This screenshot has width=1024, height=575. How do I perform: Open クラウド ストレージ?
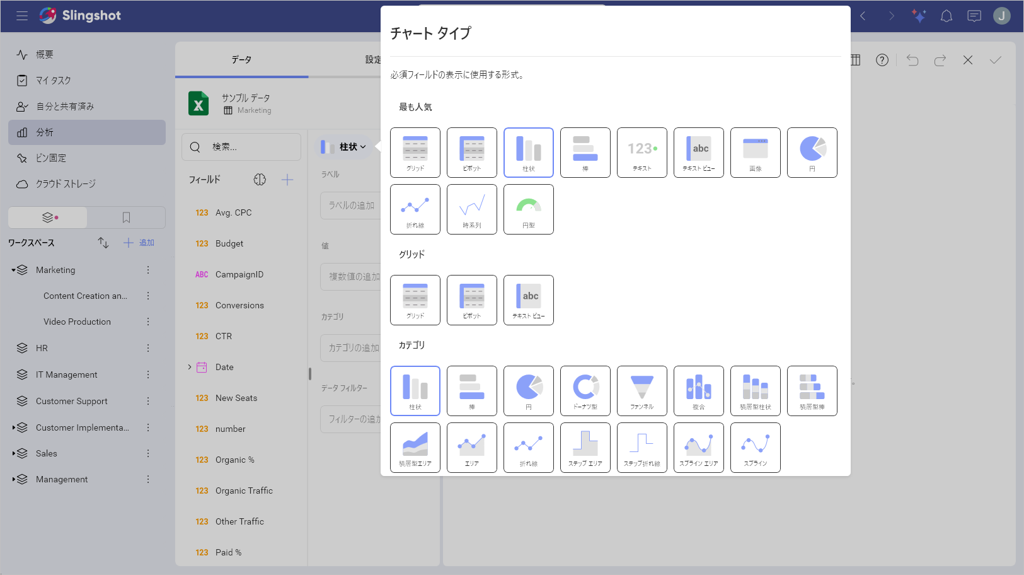pos(87,184)
